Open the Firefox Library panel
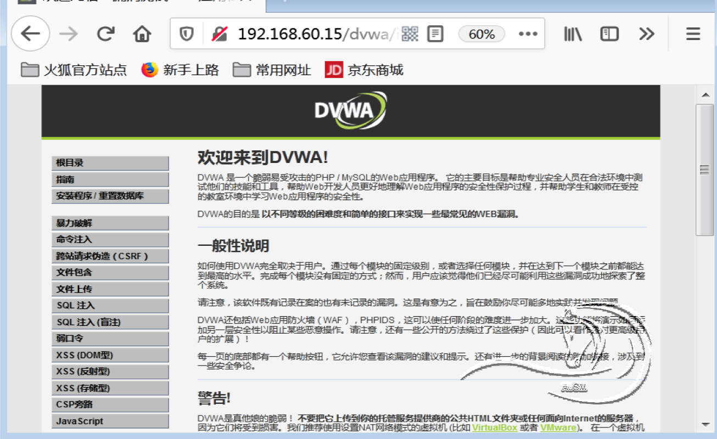Image resolution: width=717 pixels, height=439 pixels. click(572, 33)
